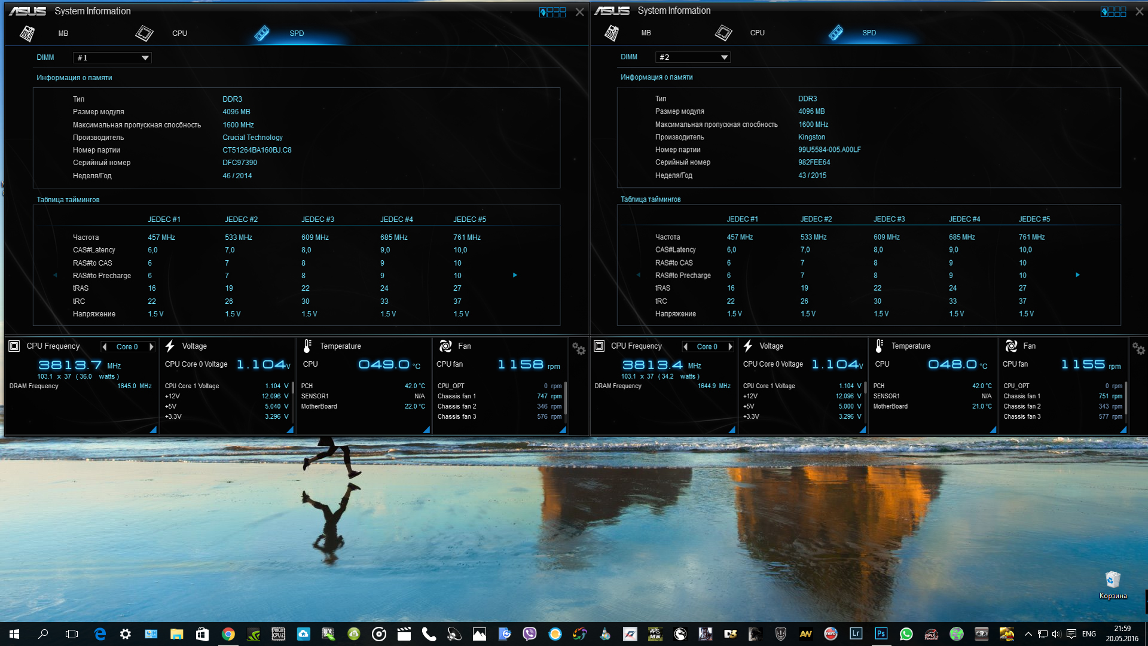Expand left Voltage panel corner triangle
The width and height of the screenshot is (1148, 646).
tap(290, 429)
